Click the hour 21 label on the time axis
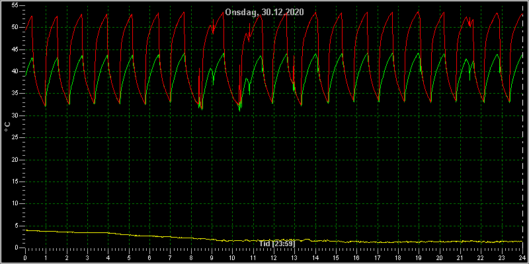Image resolution: width=529 pixels, height=264 pixels. 460,258
